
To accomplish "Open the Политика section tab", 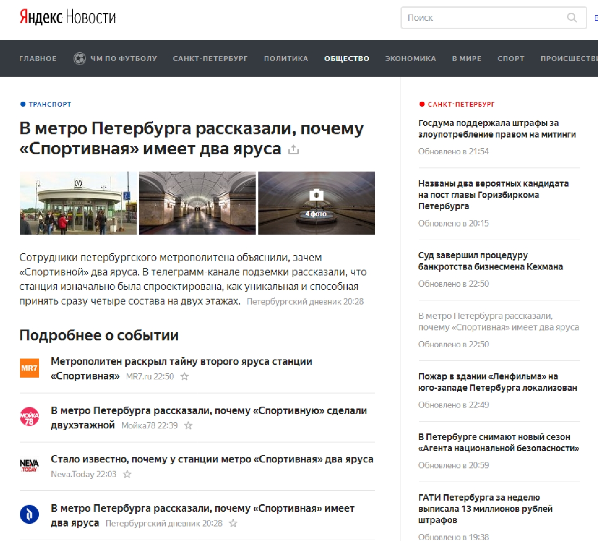I will point(286,59).
